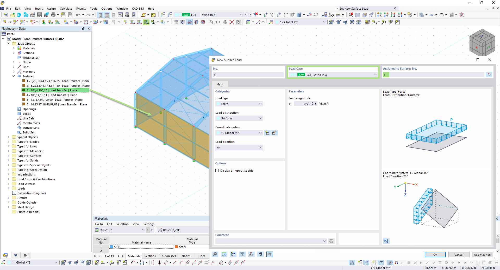Open the Load distribution dropdown showing Uniform
The width and height of the screenshot is (500, 270).
(x=260, y=118)
